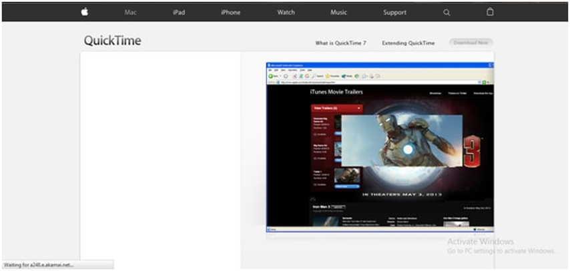Image resolution: width=570 pixels, height=271 pixels.
Task: Open the Extending QuickTime link
Action: (408, 43)
